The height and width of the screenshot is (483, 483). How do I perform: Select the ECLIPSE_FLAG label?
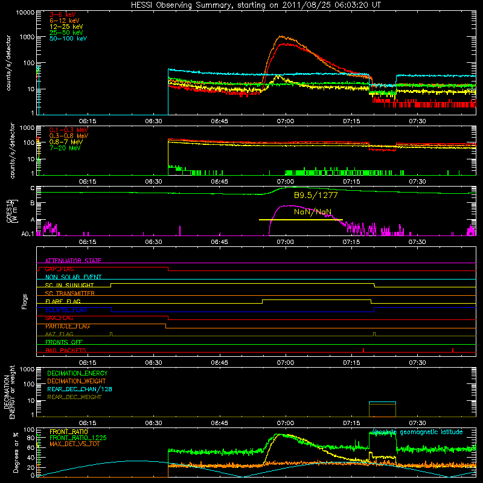point(66,310)
